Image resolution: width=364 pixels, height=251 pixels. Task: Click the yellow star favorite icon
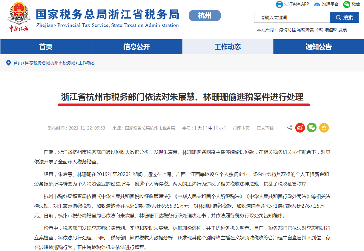[324, 128]
